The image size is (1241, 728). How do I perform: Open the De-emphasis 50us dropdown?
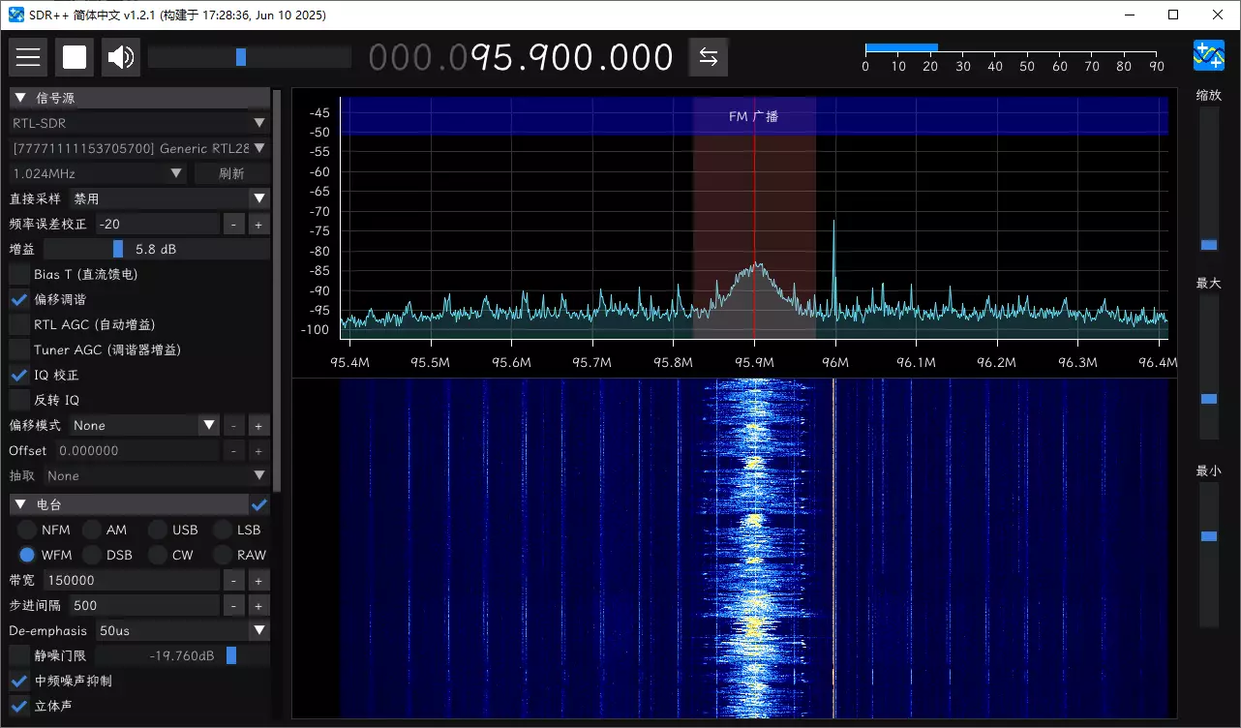(182, 630)
